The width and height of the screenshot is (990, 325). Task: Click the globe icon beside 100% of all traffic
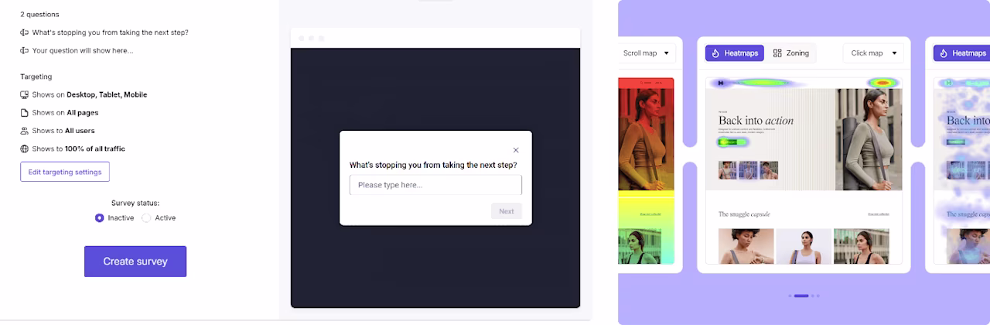click(25, 149)
